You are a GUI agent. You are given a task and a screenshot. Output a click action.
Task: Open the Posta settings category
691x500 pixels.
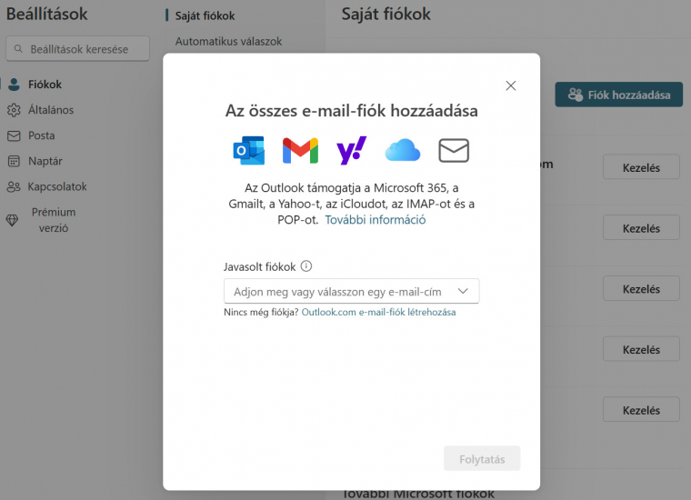point(41,135)
